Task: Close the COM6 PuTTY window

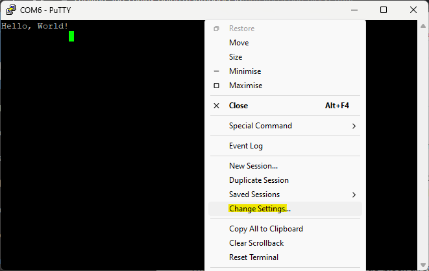Action: (x=413, y=10)
